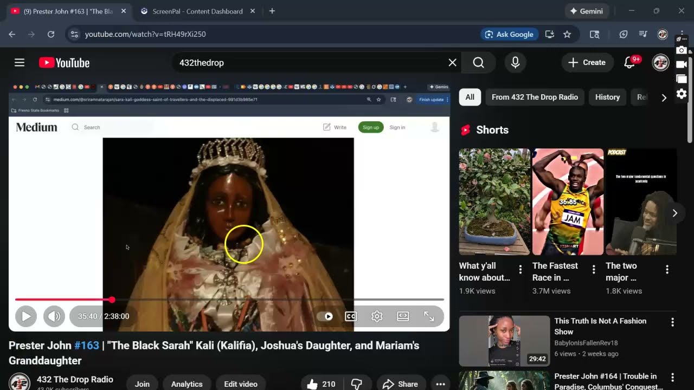Enter full screen mode
This screenshot has width=694, height=390.
coord(429,316)
